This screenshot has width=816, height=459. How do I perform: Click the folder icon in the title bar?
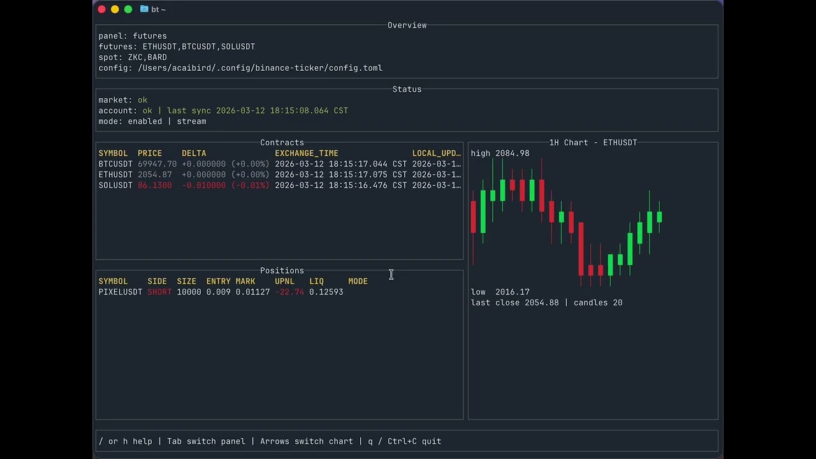pos(144,9)
